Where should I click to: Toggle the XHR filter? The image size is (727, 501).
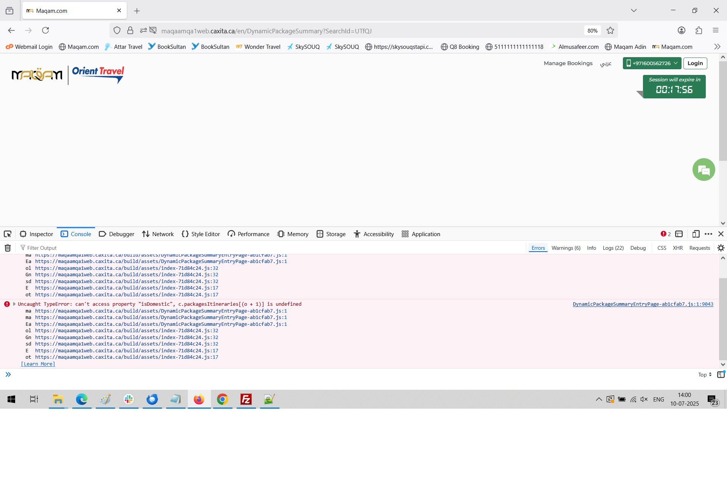coord(678,248)
